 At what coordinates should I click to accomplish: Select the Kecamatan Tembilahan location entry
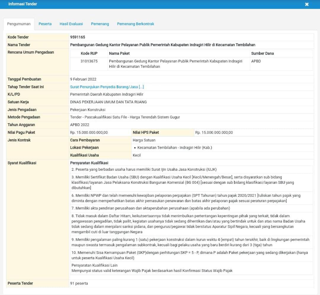tap(175, 148)
